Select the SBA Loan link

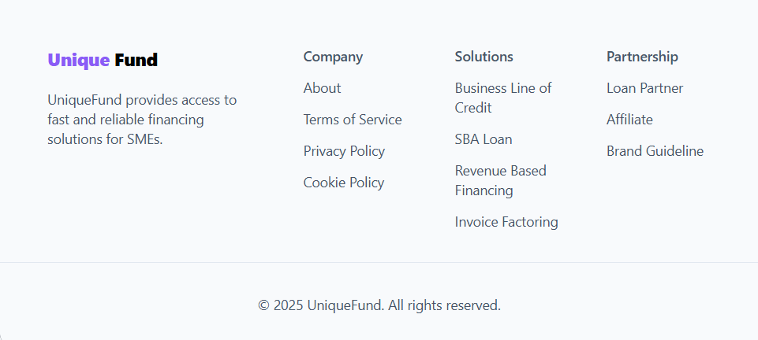coord(484,139)
